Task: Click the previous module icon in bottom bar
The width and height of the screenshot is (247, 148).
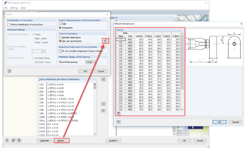Action: click(x=13, y=141)
